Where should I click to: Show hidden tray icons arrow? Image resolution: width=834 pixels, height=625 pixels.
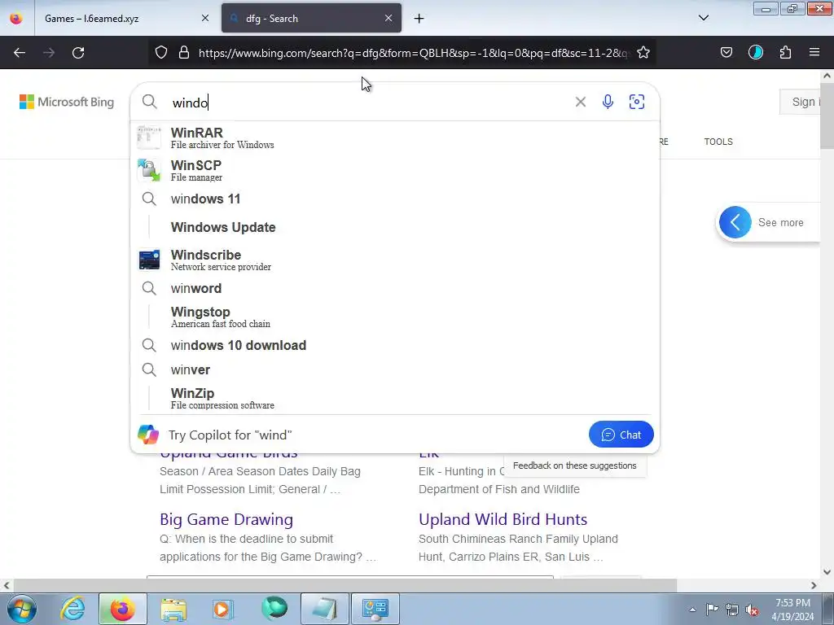pos(692,610)
